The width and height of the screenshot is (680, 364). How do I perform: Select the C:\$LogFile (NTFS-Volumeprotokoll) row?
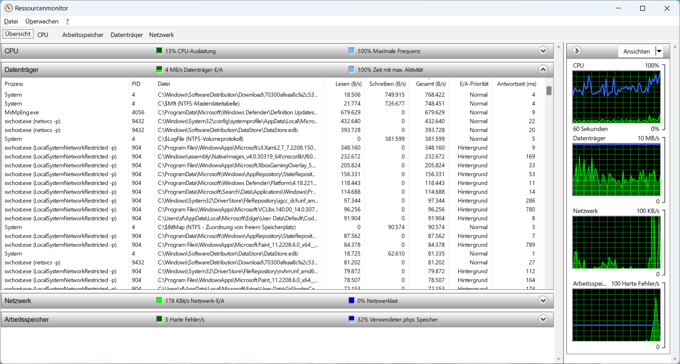click(270, 139)
